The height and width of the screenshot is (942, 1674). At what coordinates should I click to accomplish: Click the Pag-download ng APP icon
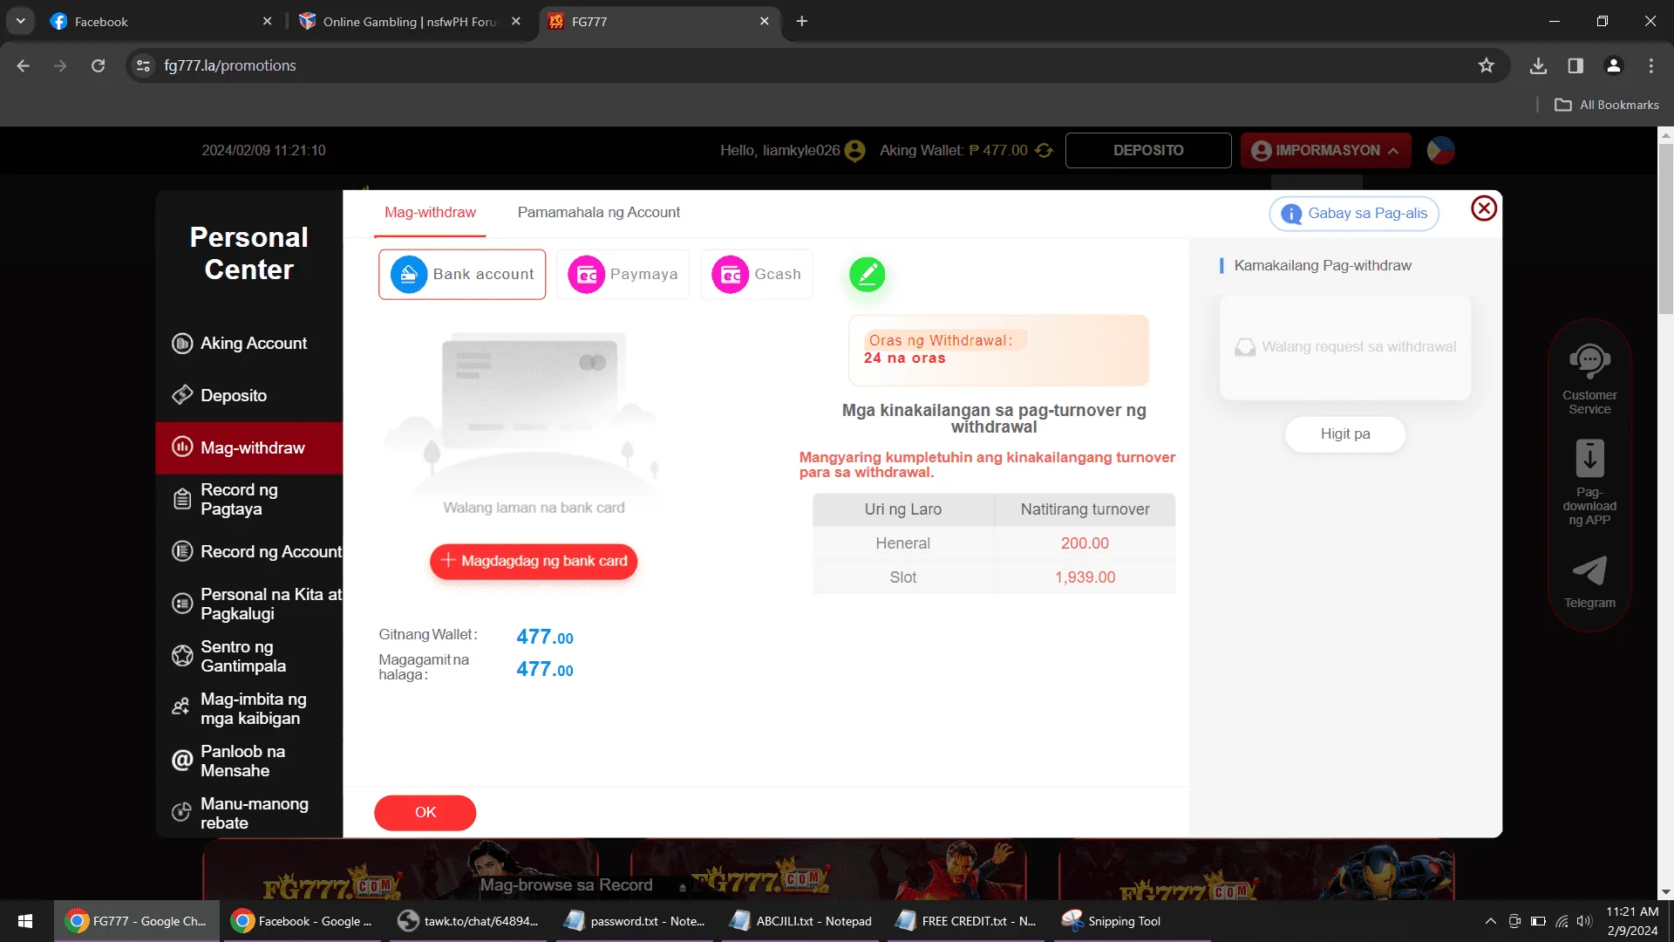pos(1589,458)
